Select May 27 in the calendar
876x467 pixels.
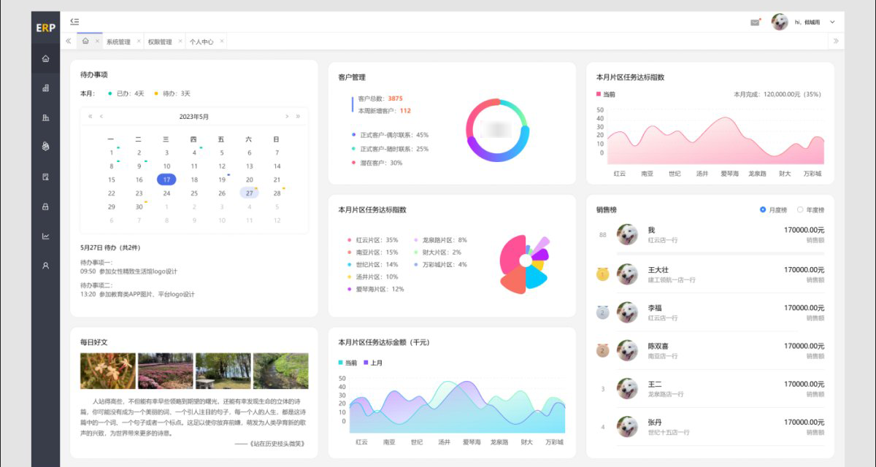tap(250, 193)
